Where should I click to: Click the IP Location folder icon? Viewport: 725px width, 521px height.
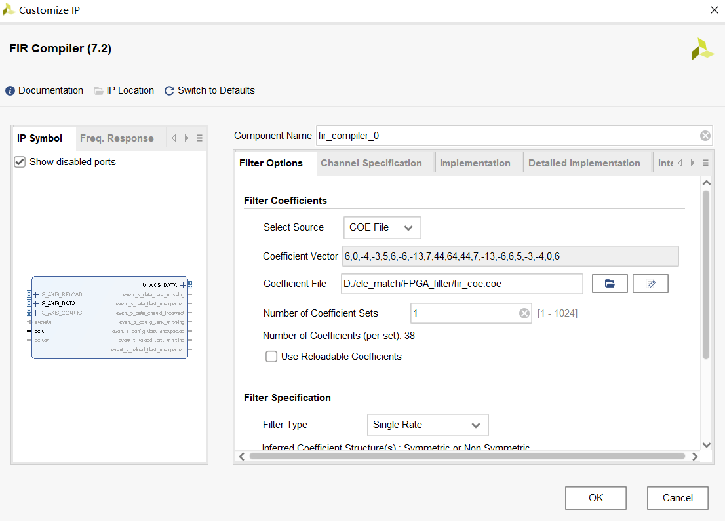coord(98,91)
